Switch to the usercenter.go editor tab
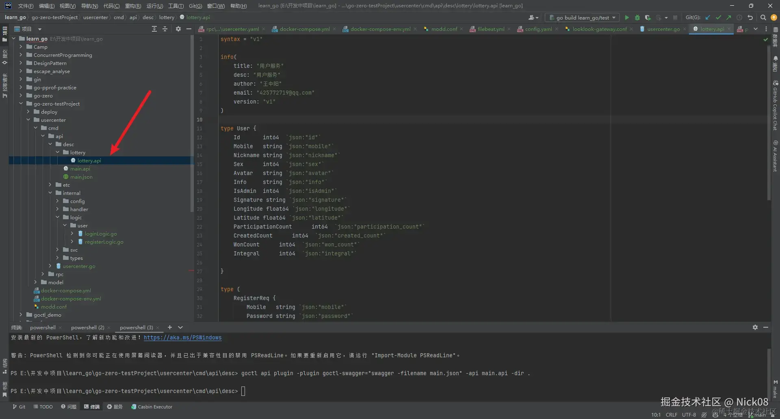 click(x=663, y=29)
